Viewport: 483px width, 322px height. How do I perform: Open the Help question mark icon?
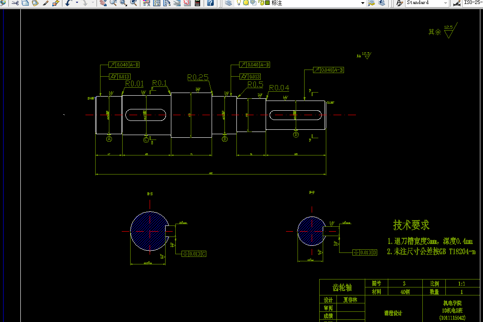[x=210, y=3]
